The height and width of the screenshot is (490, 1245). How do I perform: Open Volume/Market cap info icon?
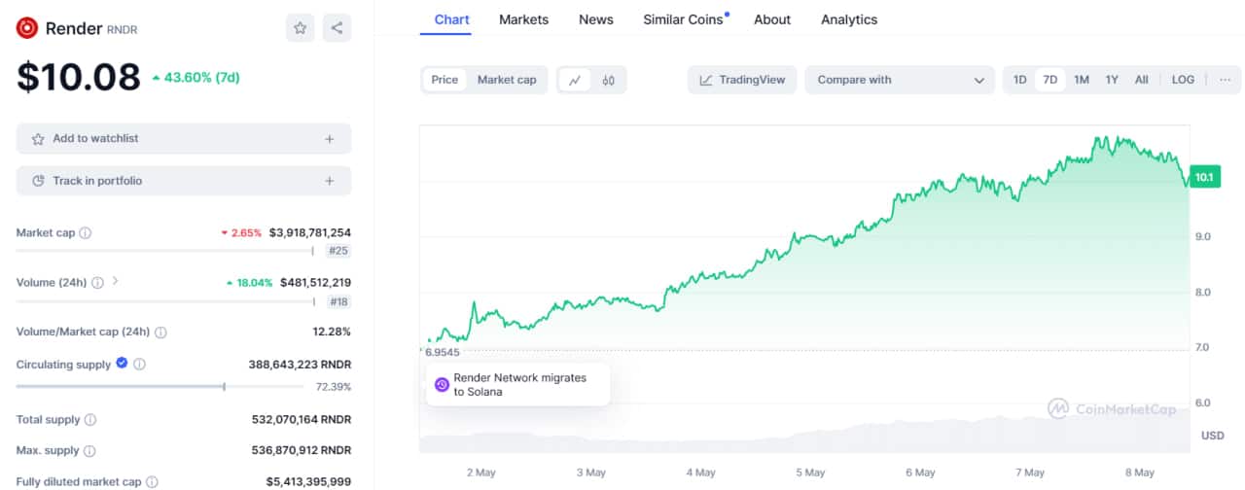click(160, 332)
